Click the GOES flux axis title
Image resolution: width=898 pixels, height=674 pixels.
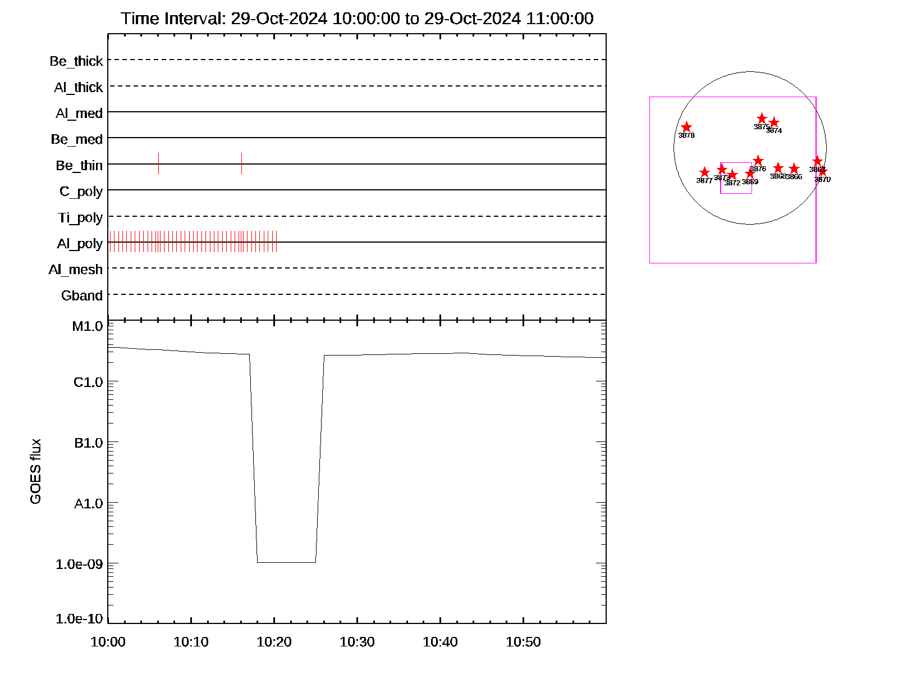[x=35, y=472]
